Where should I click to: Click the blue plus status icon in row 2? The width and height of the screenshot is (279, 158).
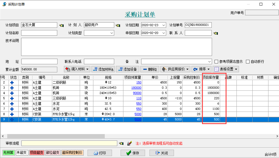pos(12,83)
